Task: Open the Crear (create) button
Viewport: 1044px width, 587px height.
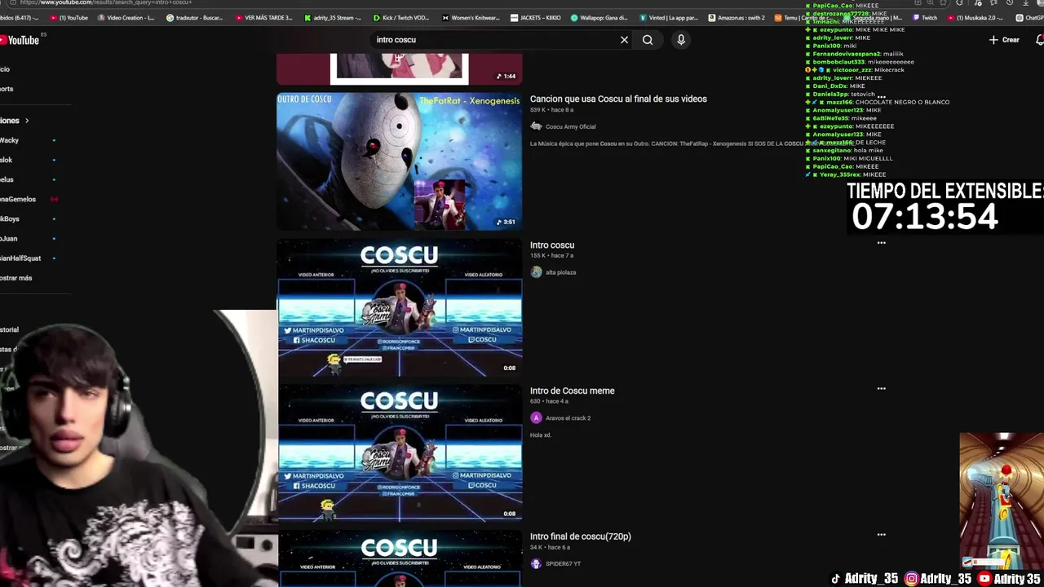Action: point(1004,40)
